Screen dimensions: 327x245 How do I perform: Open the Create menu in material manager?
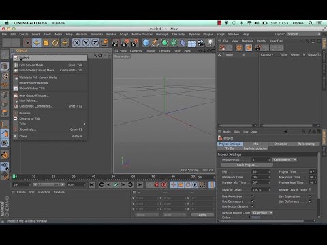21,192
